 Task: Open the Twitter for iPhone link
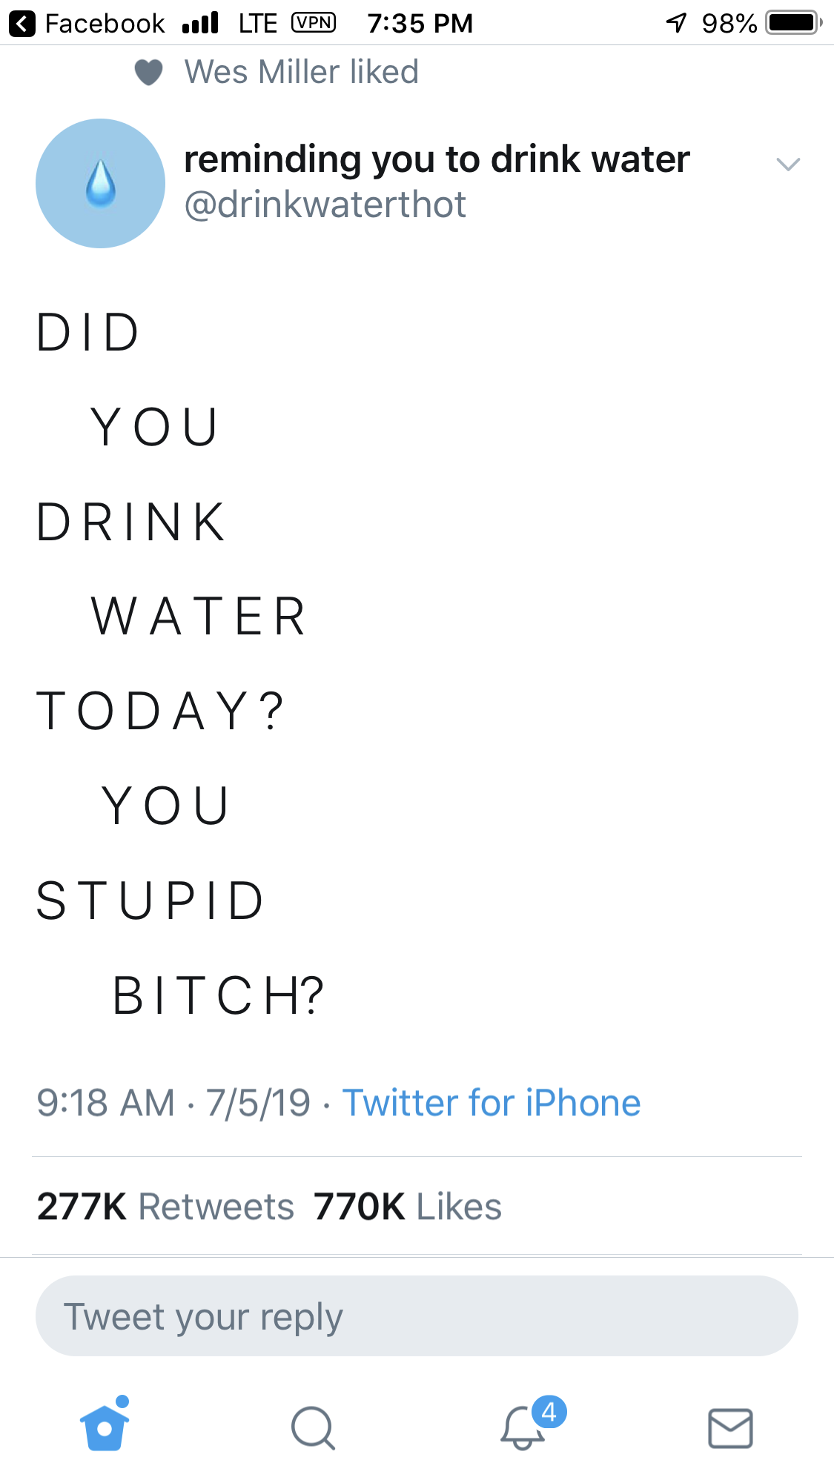491,1103
